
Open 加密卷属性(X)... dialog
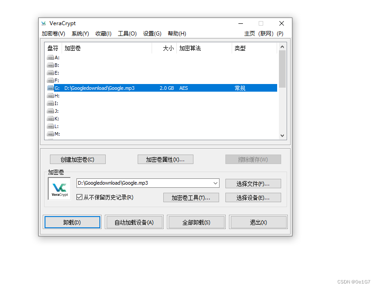click(x=166, y=160)
